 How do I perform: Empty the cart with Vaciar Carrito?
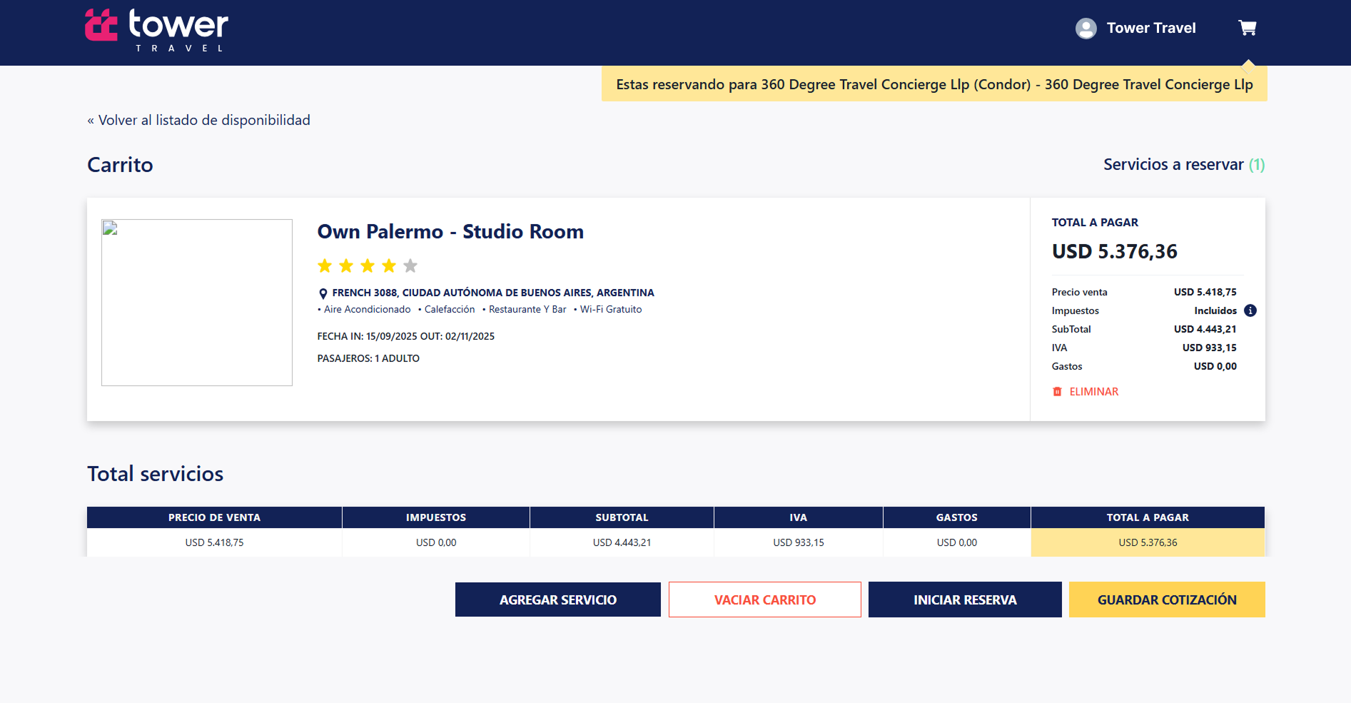pyautogui.click(x=764, y=600)
